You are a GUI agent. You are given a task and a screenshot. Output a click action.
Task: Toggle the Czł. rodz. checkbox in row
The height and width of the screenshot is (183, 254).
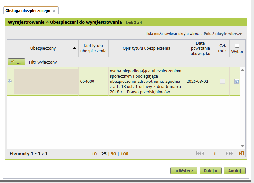pyautogui.click(x=222, y=81)
